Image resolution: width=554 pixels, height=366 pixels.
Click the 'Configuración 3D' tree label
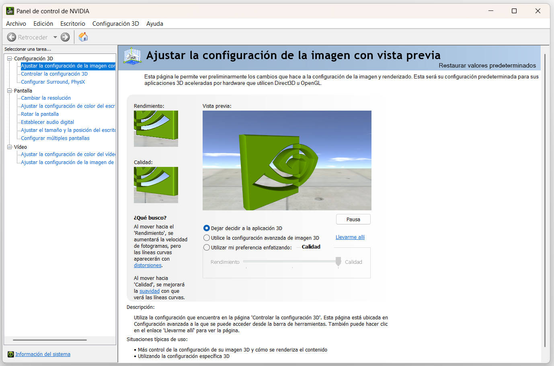[x=33, y=59]
